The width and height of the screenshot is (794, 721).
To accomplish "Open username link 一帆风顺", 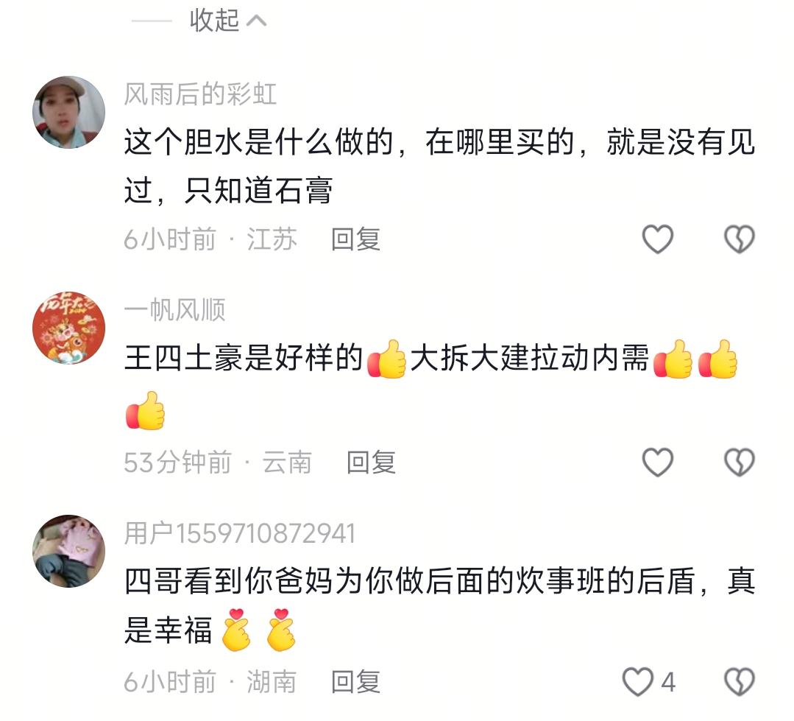I will point(174,309).
